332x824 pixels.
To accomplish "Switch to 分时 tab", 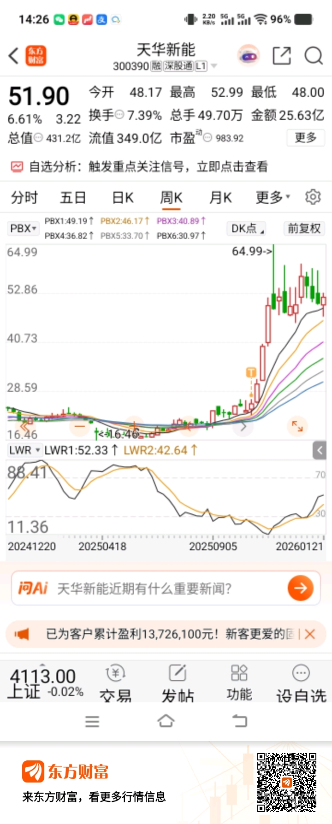I will click(x=24, y=197).
